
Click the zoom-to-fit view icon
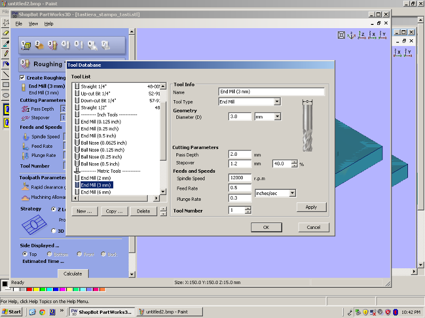pyautogui.click(x=342, y=36)
